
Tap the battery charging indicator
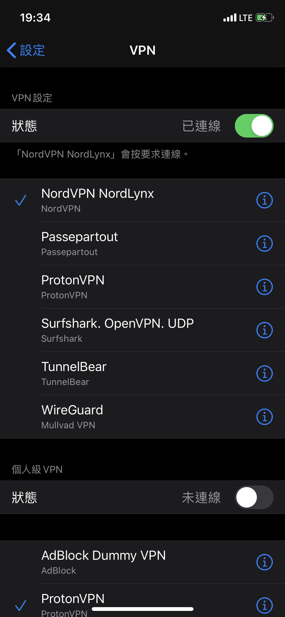click(265, 18)
